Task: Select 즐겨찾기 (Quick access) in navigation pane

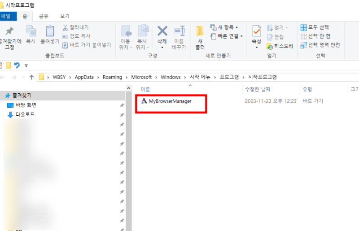Action: click(62, 96)
